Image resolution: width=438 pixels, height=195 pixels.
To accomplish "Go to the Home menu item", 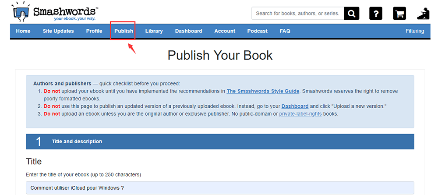I will click(x=23, y=31).
